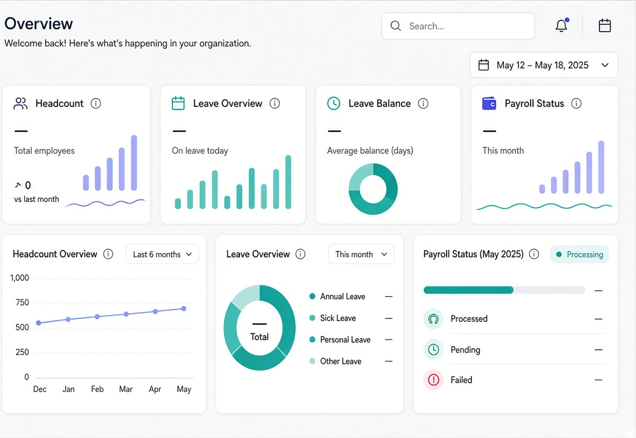Show info for Payroll Status (May 2025)
The height and width of the screenshot is (438, 636).
(534, 254)
